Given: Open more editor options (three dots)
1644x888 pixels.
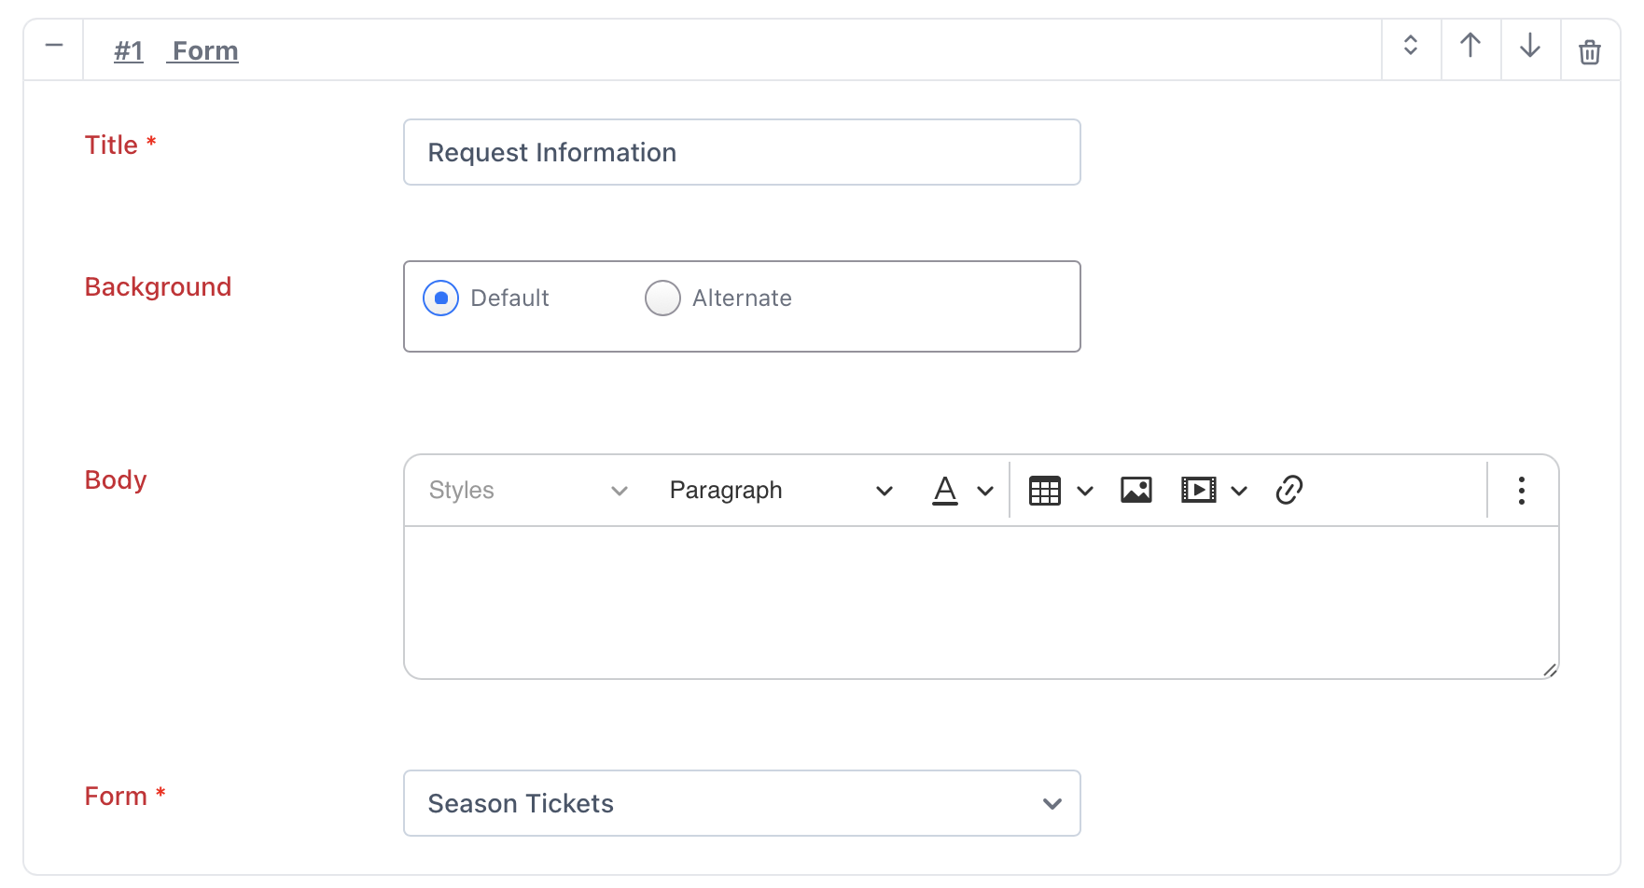Looking at the screenshot, I should click(x=1522, y=491).
